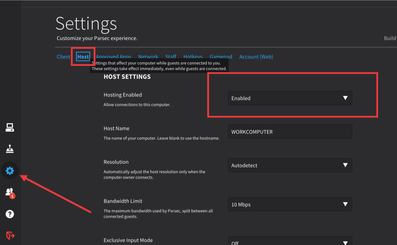Expand the Hosting Enabled dropdown
The image size is (397, 245).
[290, 98]
